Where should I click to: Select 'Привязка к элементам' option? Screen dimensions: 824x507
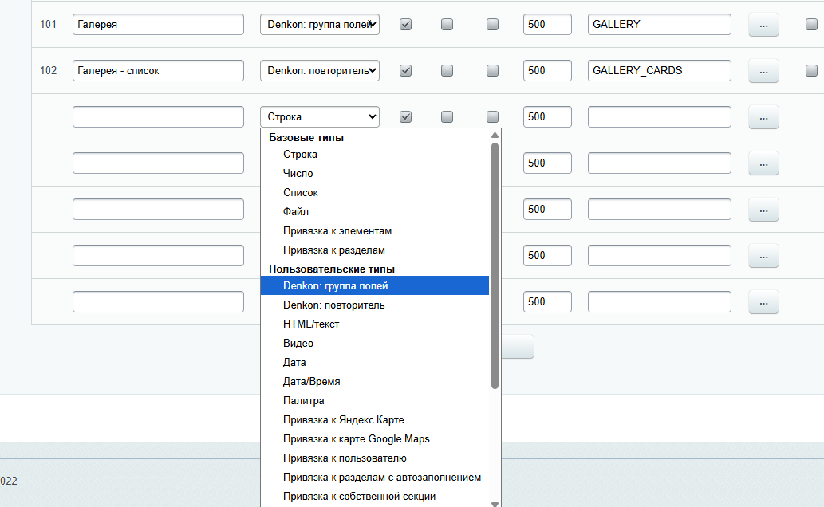375,231
